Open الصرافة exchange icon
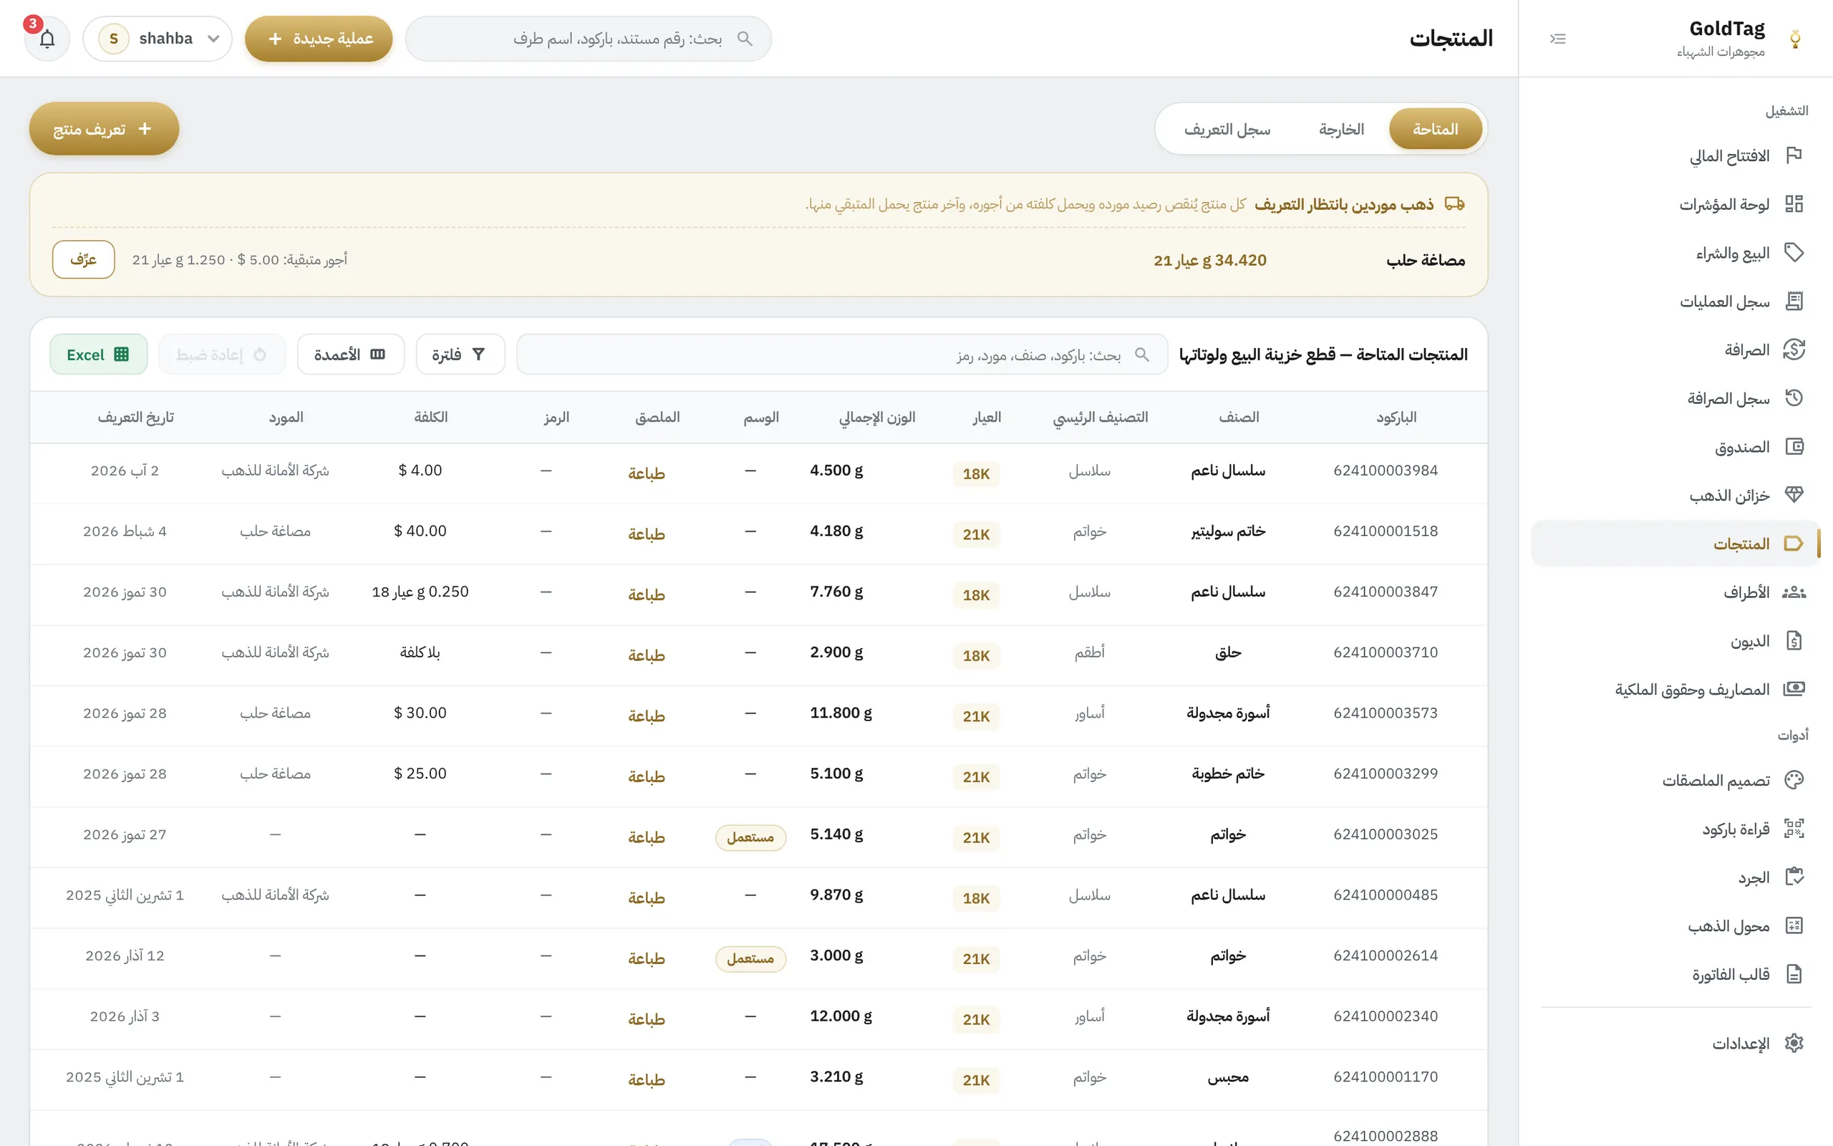The height and width of the screenshot is (1146, 1833). click(1794, 350)
